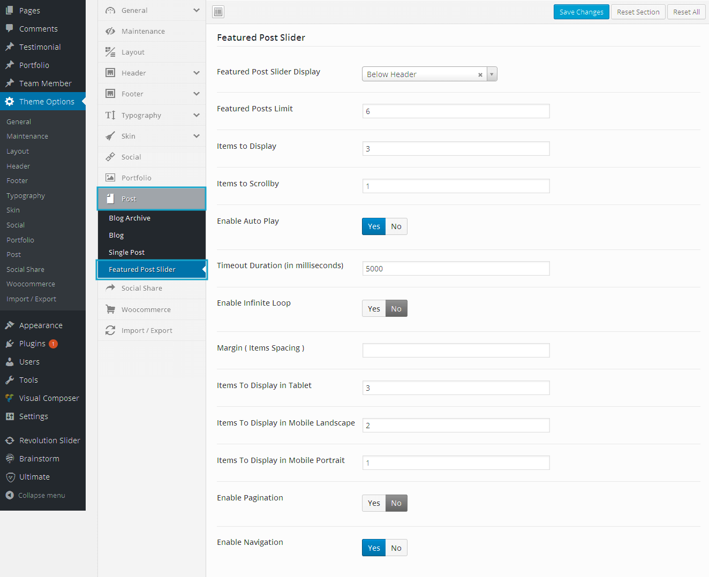Viewport: 709px width, 577px height.
Task: Expand the Typography section chevron
Action: [197, 115]
